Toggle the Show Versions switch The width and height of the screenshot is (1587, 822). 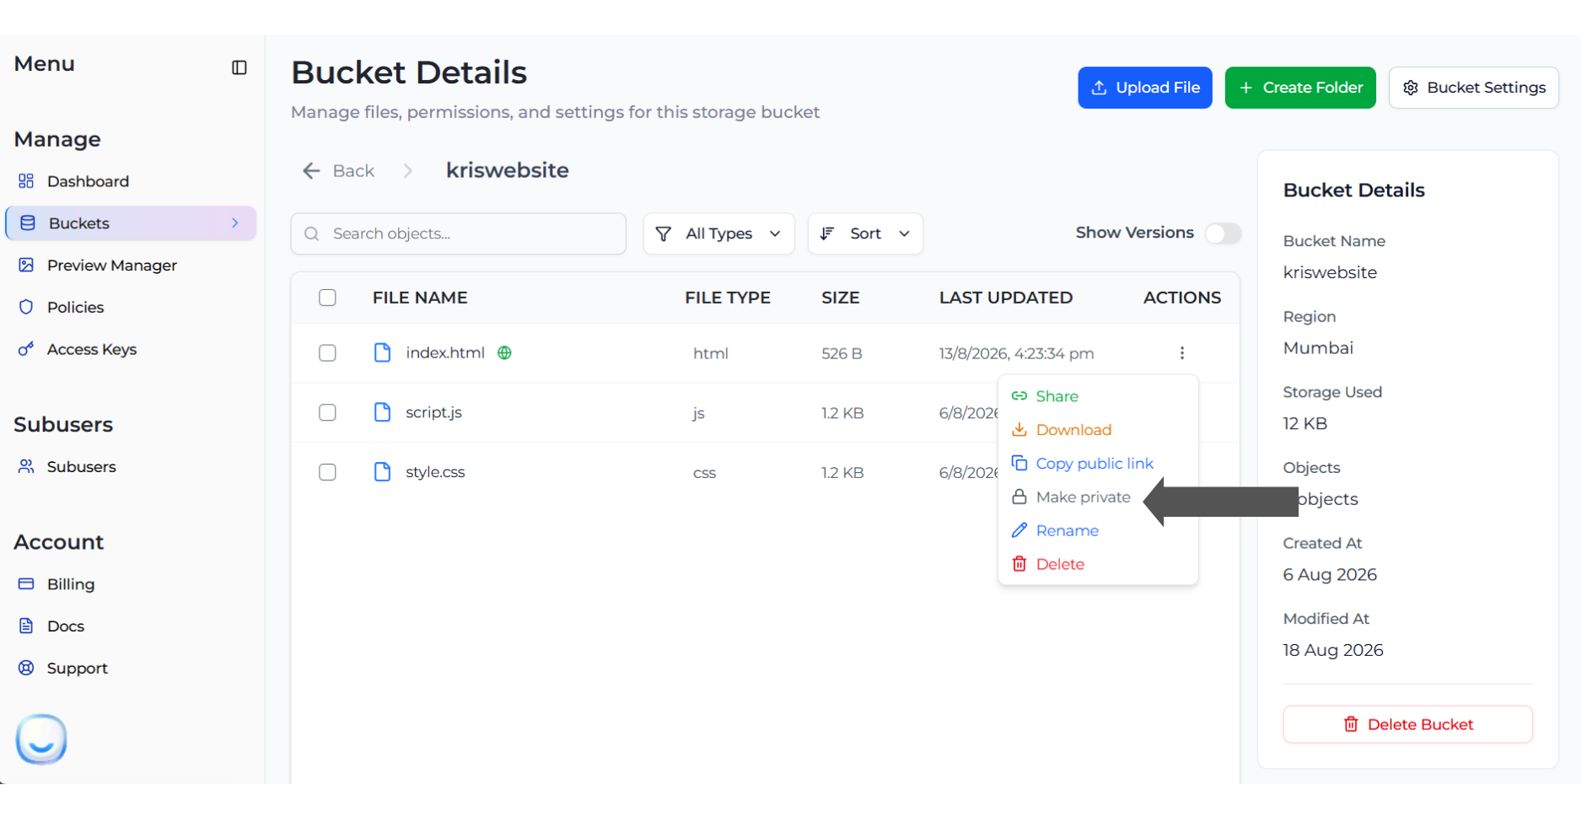click(x=1223, y=233)
